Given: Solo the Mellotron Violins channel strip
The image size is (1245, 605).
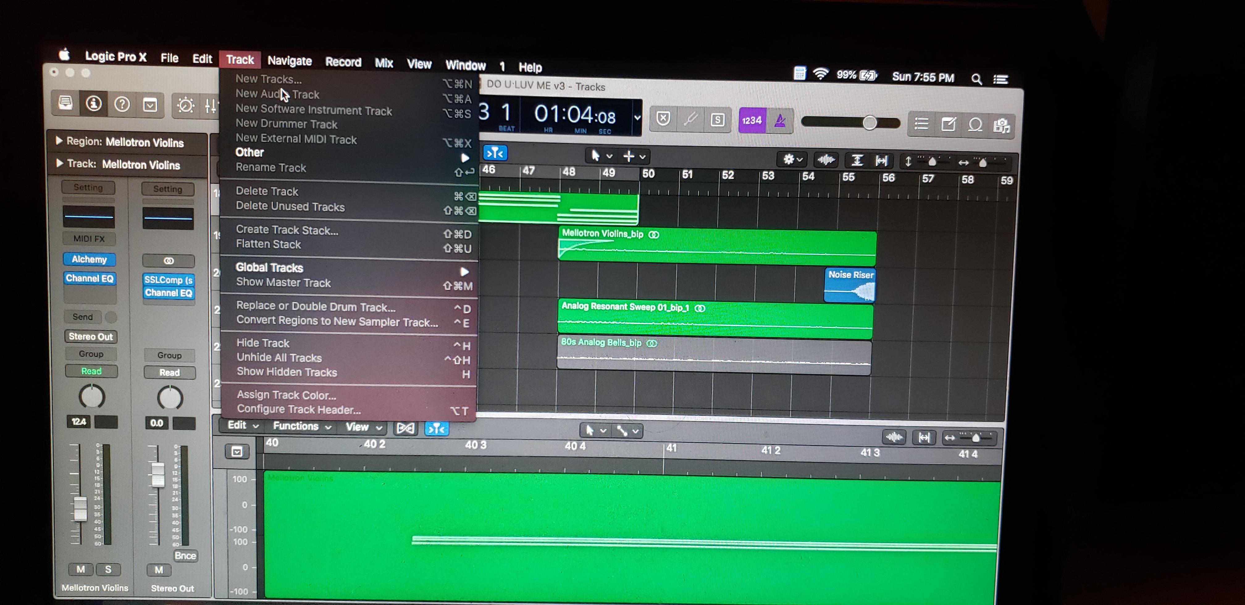Looking at the screenshot, I should click(108, 570).
